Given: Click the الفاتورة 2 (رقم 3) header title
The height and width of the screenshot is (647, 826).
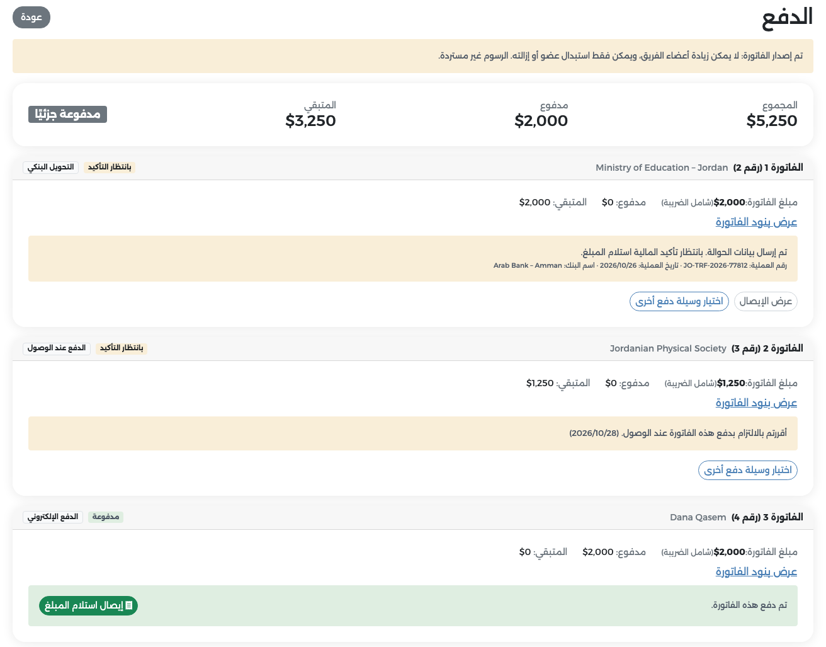Looking at the screenshot, I should tap(767, 348).
